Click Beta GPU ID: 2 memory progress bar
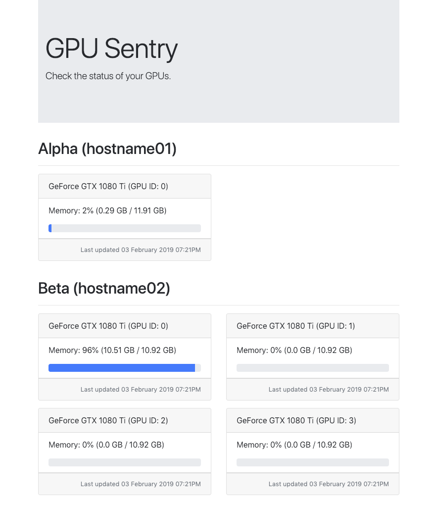The height and width of the screenshot is (505, 437). pos(125,462)
